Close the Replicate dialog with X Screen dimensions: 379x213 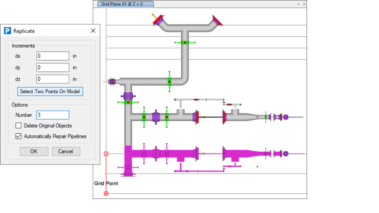[93, 31]
